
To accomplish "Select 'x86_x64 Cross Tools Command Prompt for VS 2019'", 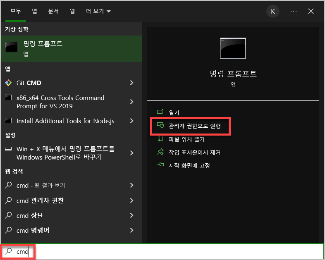I will 60,102.
